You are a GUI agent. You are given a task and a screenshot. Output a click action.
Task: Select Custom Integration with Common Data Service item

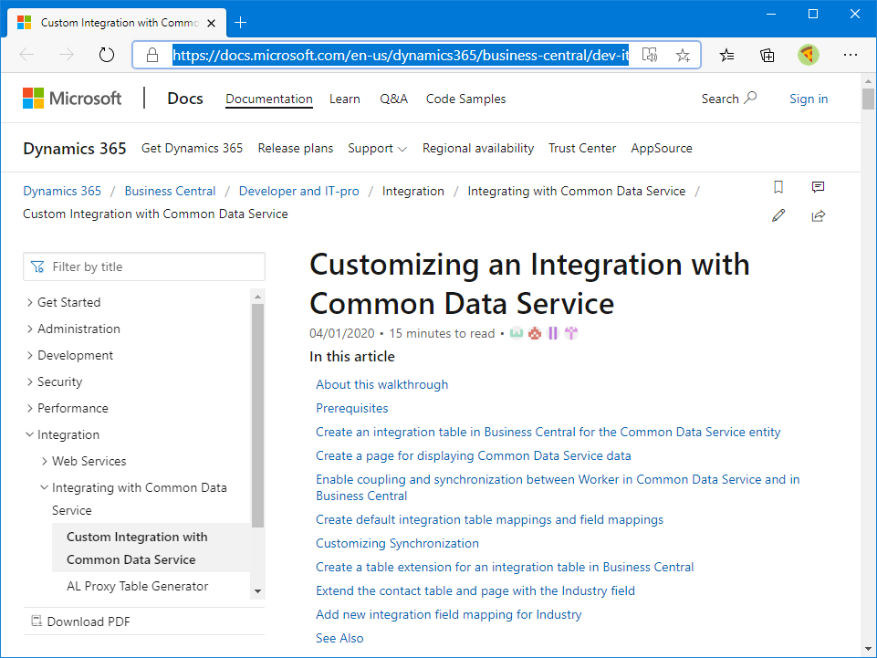pyautogui.click(x=151, y=548)
